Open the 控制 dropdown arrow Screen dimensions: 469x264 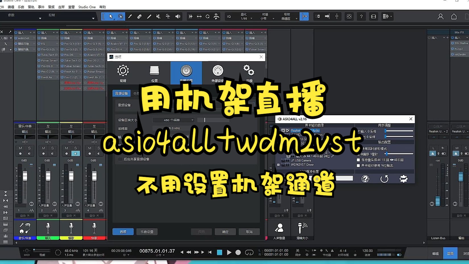93,18
